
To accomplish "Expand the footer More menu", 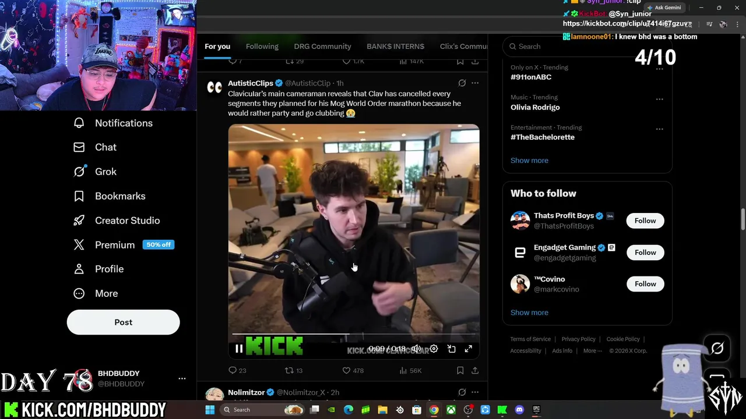I will tap(593, 351).
